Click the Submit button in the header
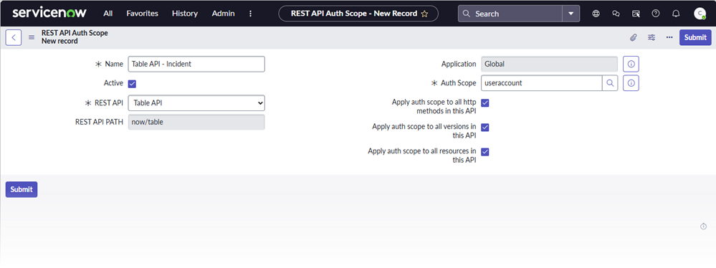 (695, 37)
